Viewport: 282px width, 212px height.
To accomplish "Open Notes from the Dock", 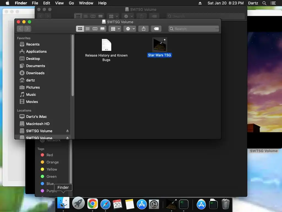I will [130, 204].
